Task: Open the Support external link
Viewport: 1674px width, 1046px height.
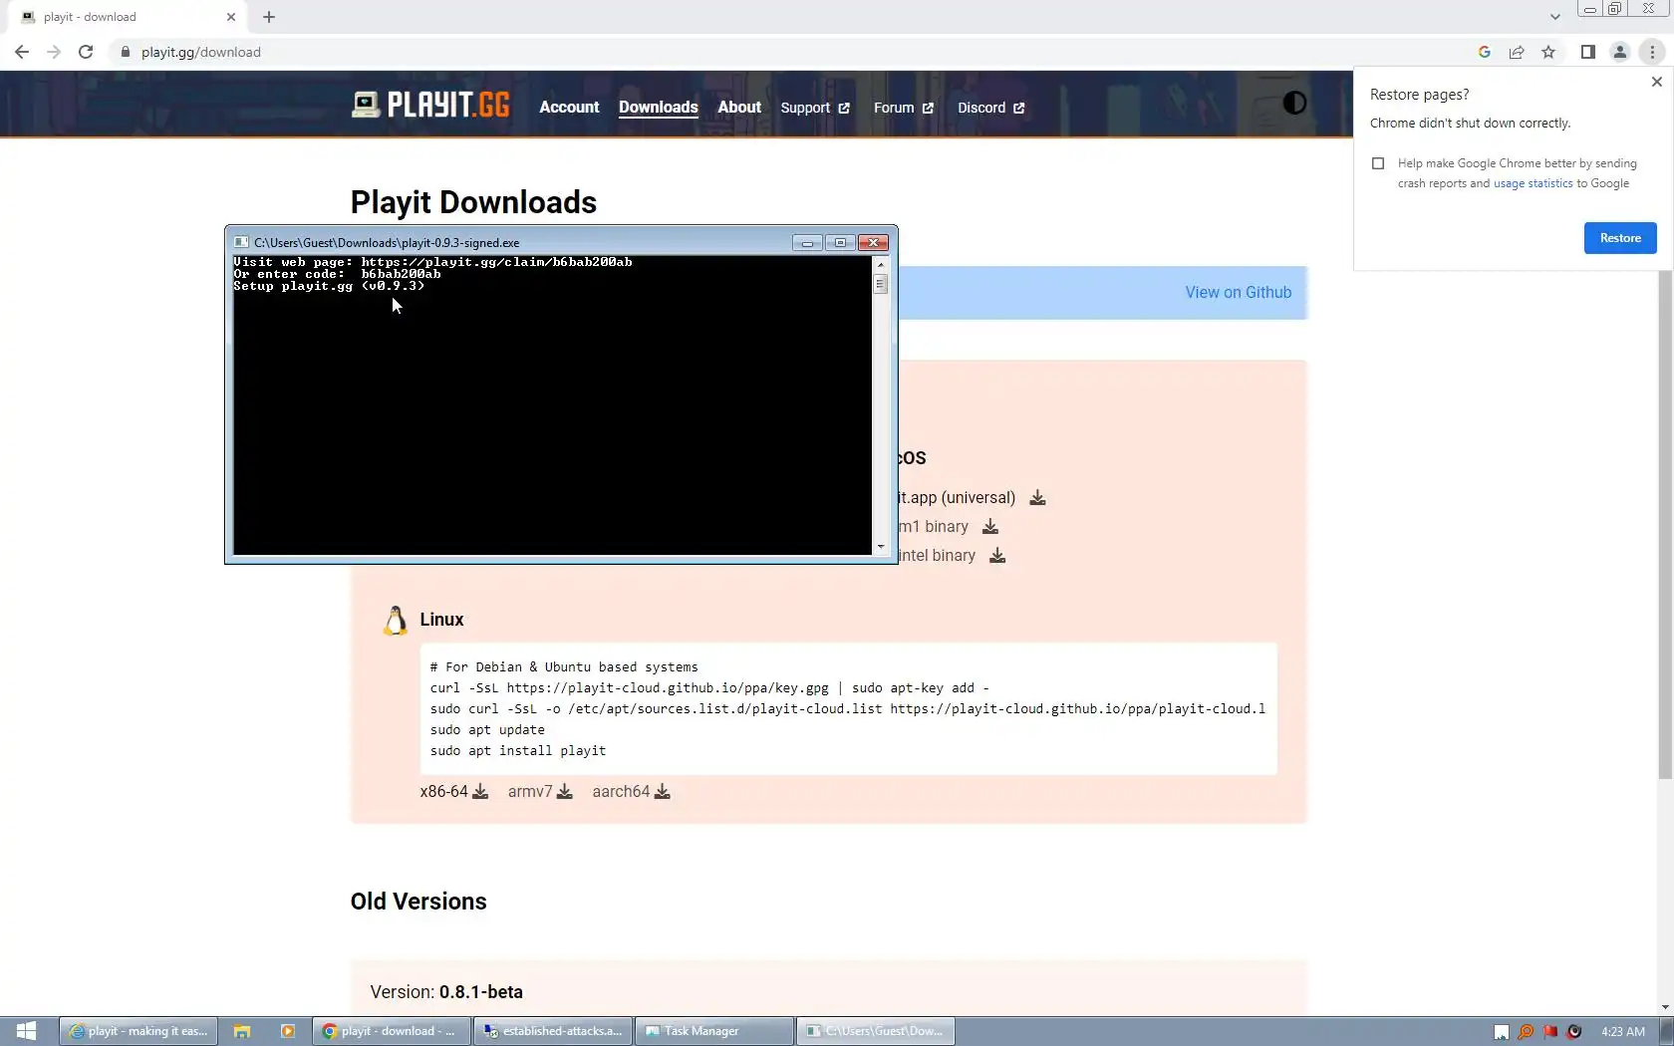Action: click(815, 108)
